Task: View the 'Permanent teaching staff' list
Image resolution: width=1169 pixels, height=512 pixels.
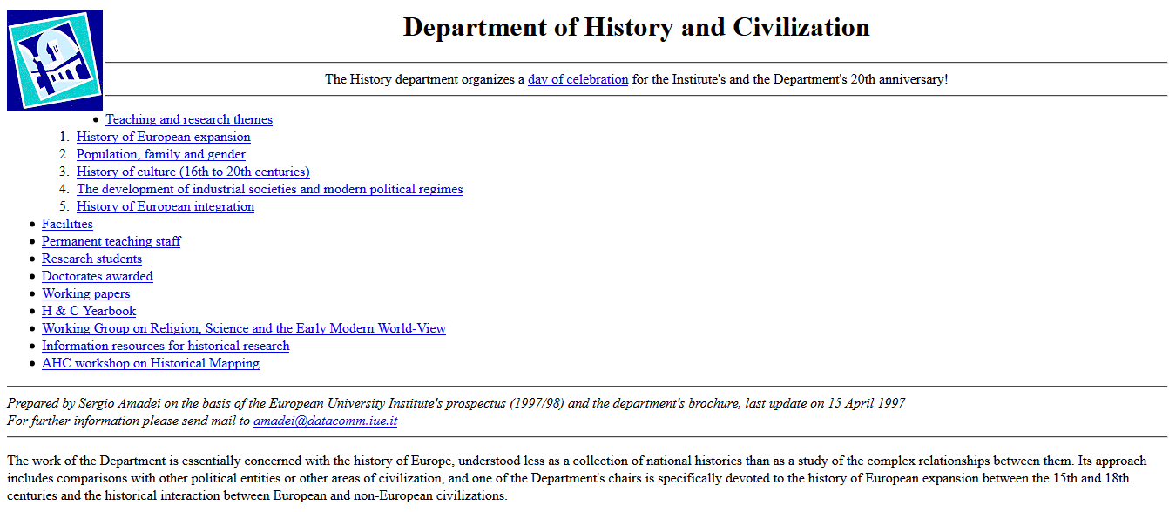Action: tap(111, 241)
